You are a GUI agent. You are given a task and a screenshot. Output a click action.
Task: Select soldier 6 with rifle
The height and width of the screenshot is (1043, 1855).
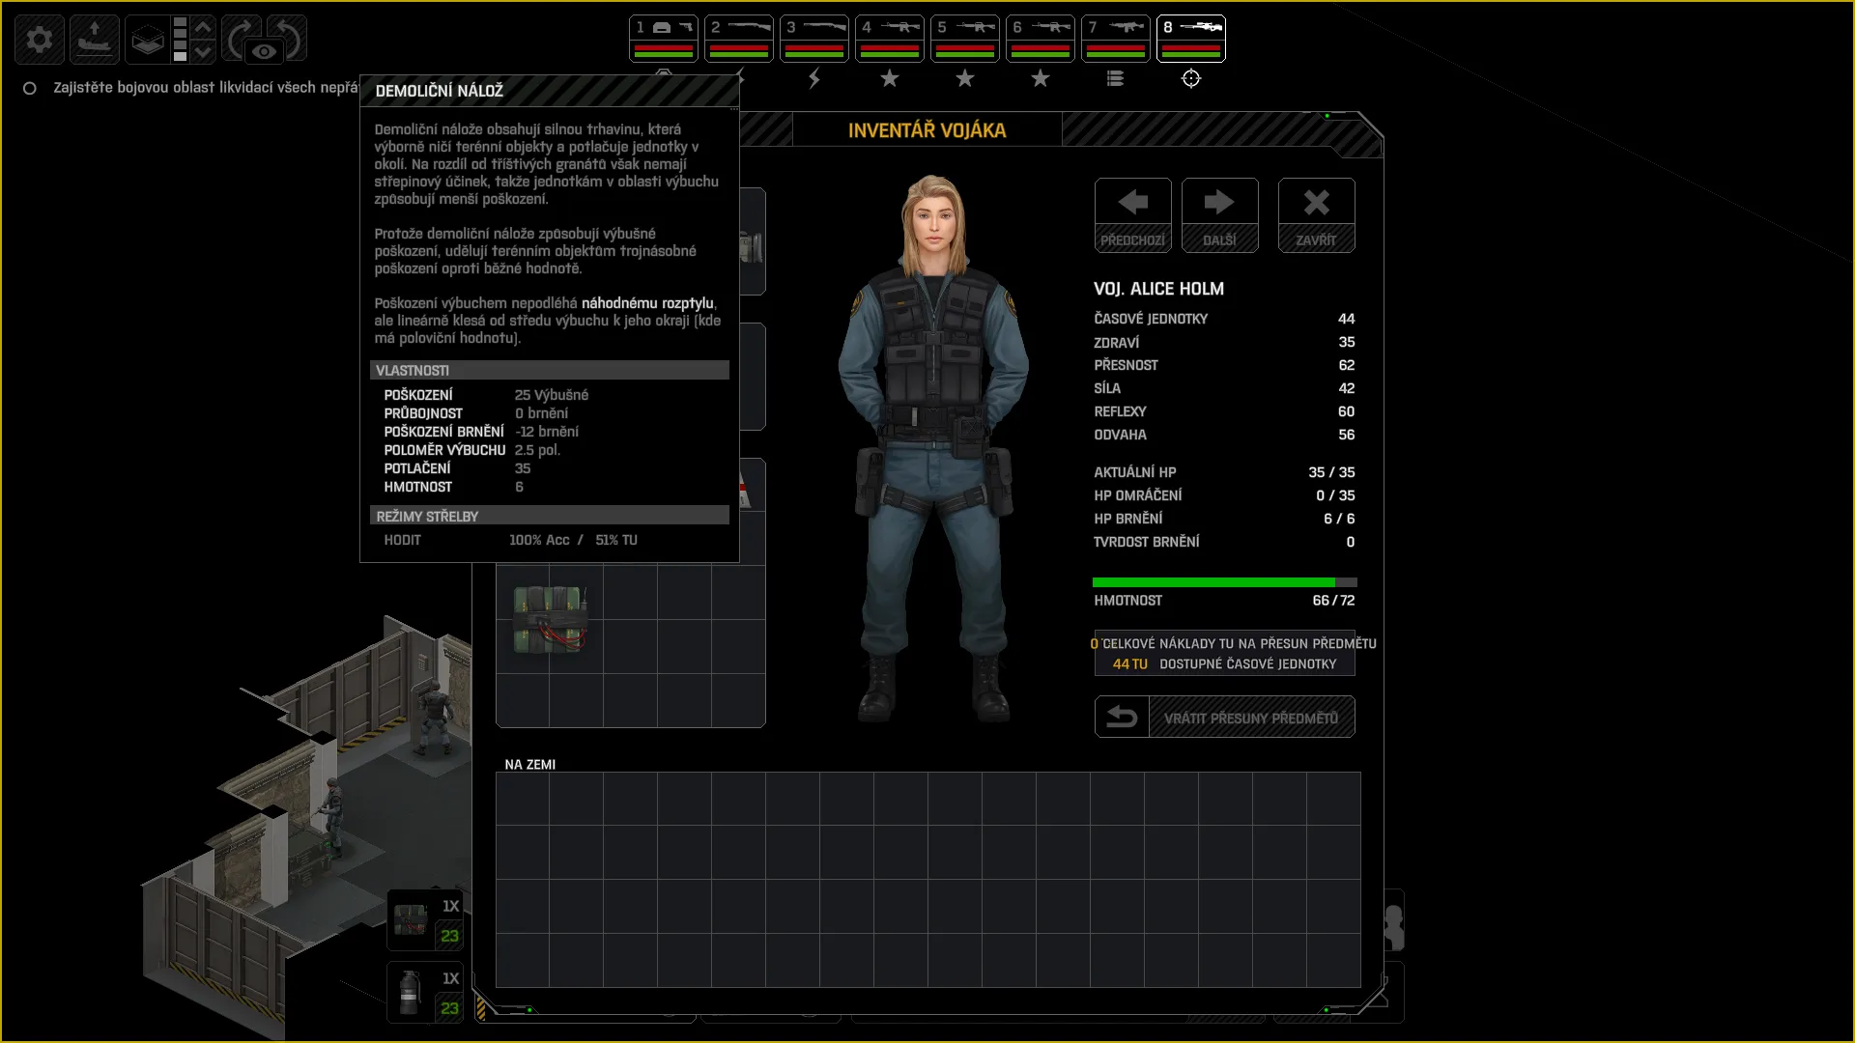tap(1041, 39)
